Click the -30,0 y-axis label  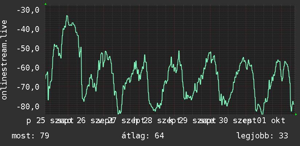point(28,10)
